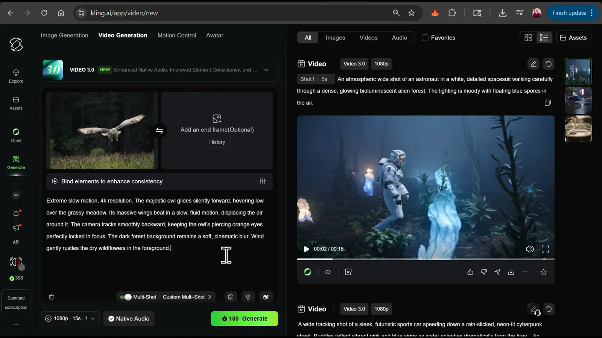This screenshot has width=602, height=338.
Task: Open more options for astronaut video
Action: pos(524,272)
